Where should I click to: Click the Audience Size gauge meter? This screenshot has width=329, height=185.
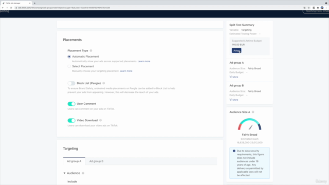click(249, 124)
